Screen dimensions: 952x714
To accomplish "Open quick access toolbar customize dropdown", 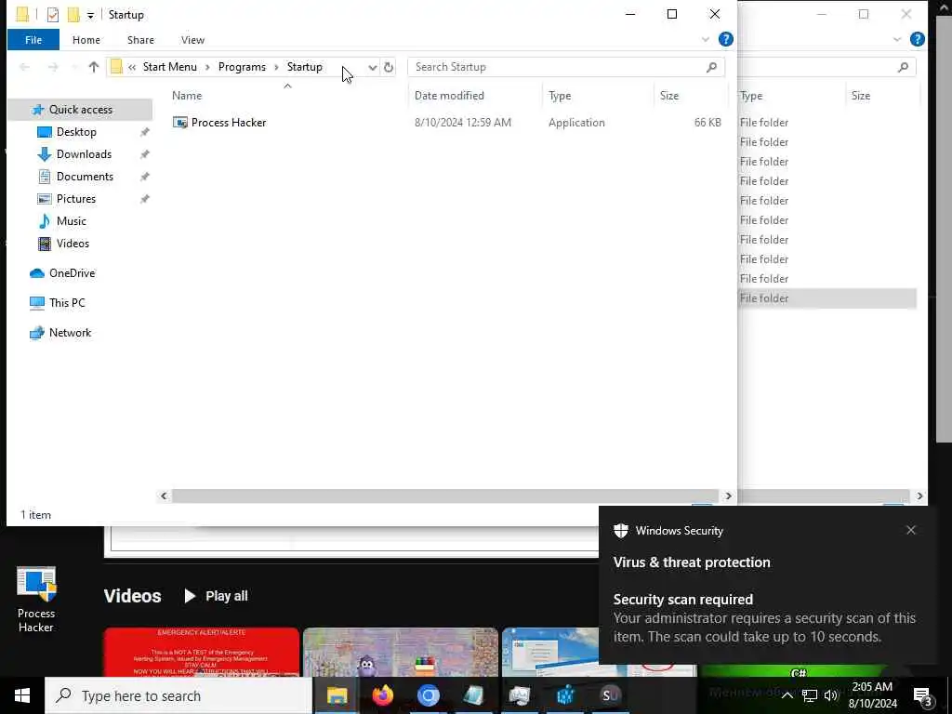I will coord(90,15).
